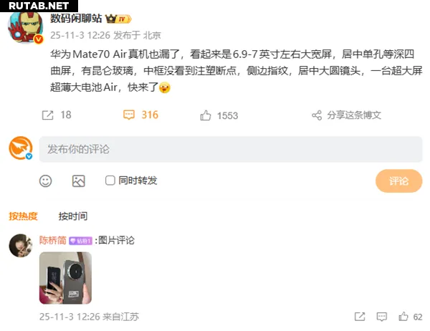Screen dimensions: 430x331
Task: Switch to the 按时间 sorting tab
Action: (73, 216)
